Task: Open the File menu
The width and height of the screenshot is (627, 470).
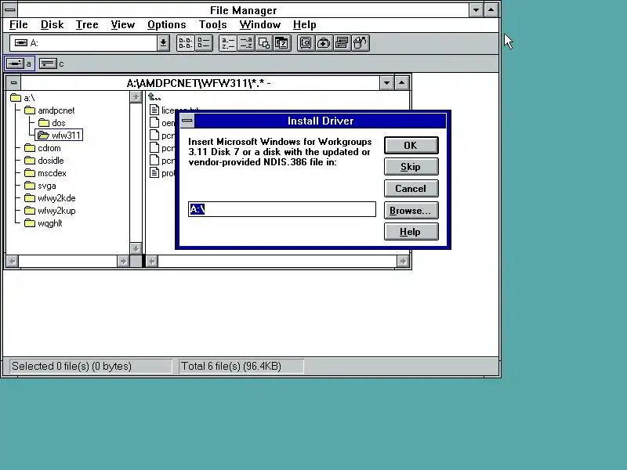Action: (18, 25)
